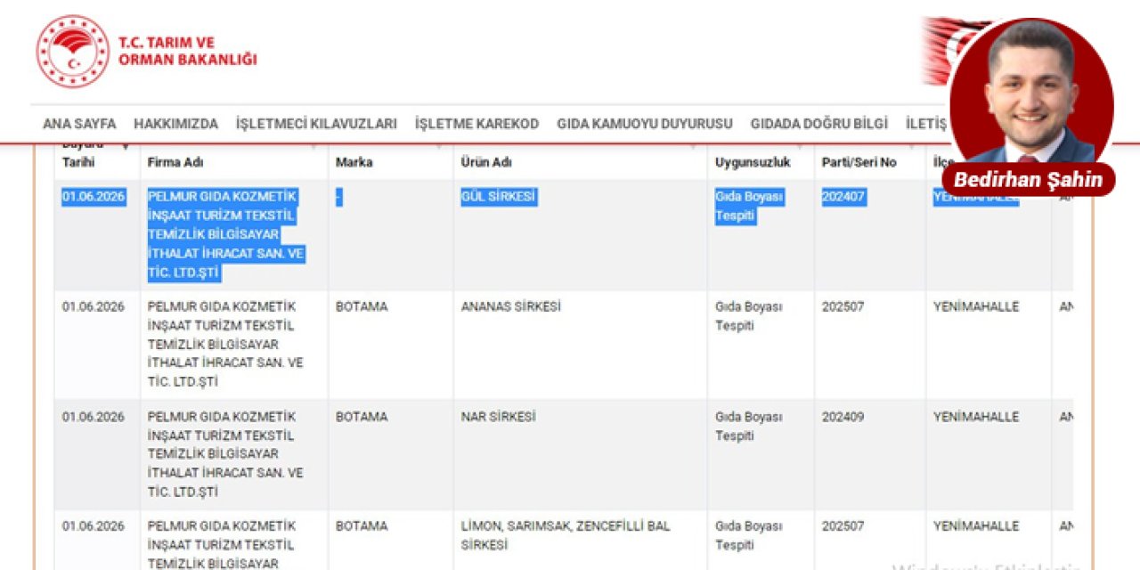
Task: Open GIDA KAMUOYU DUYURUSU menu
Action: coord(645,124)
